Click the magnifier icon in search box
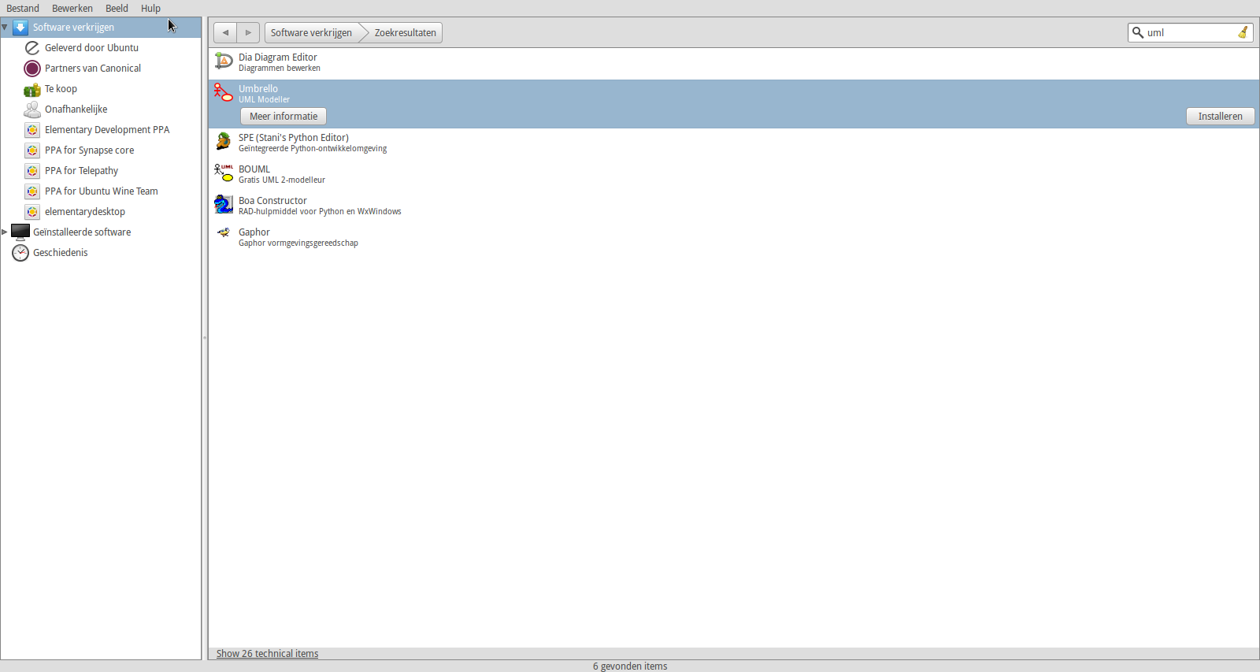Screen dimensions: 1260x672 [1138, 32]
